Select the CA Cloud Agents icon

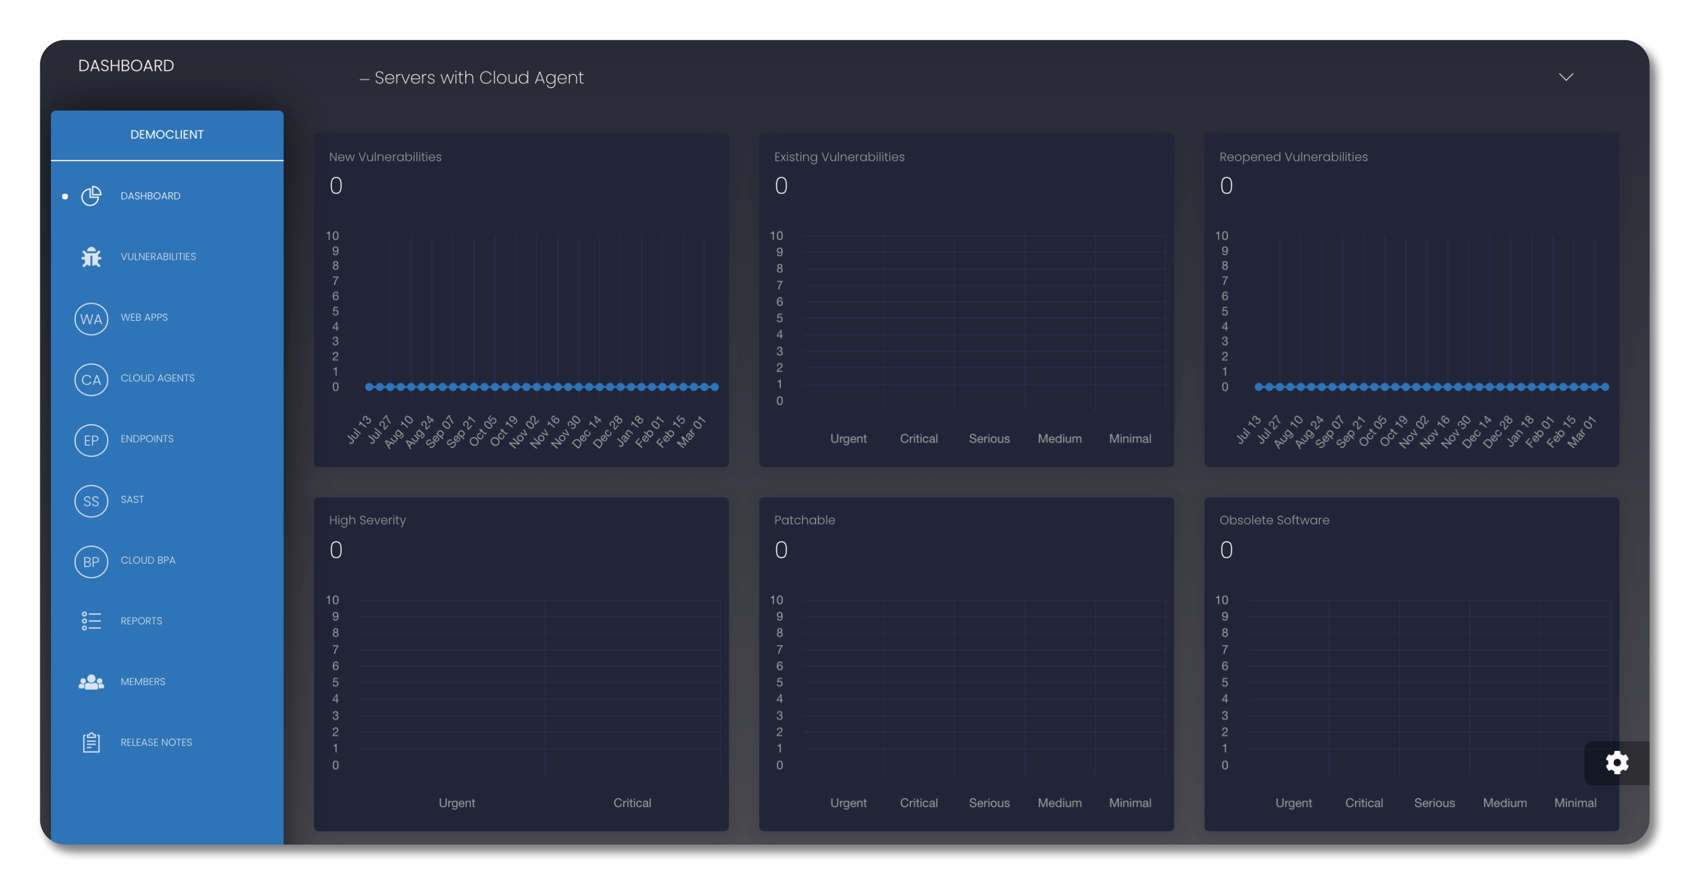[91, 379]
